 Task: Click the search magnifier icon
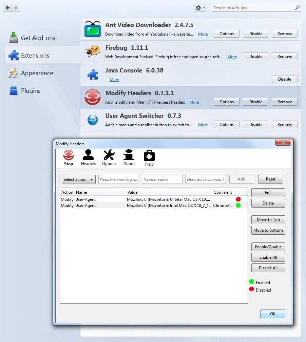click(x=297, y=8)
